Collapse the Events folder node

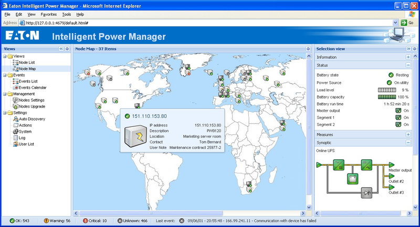pyautogui.click(x=5, y=75)
